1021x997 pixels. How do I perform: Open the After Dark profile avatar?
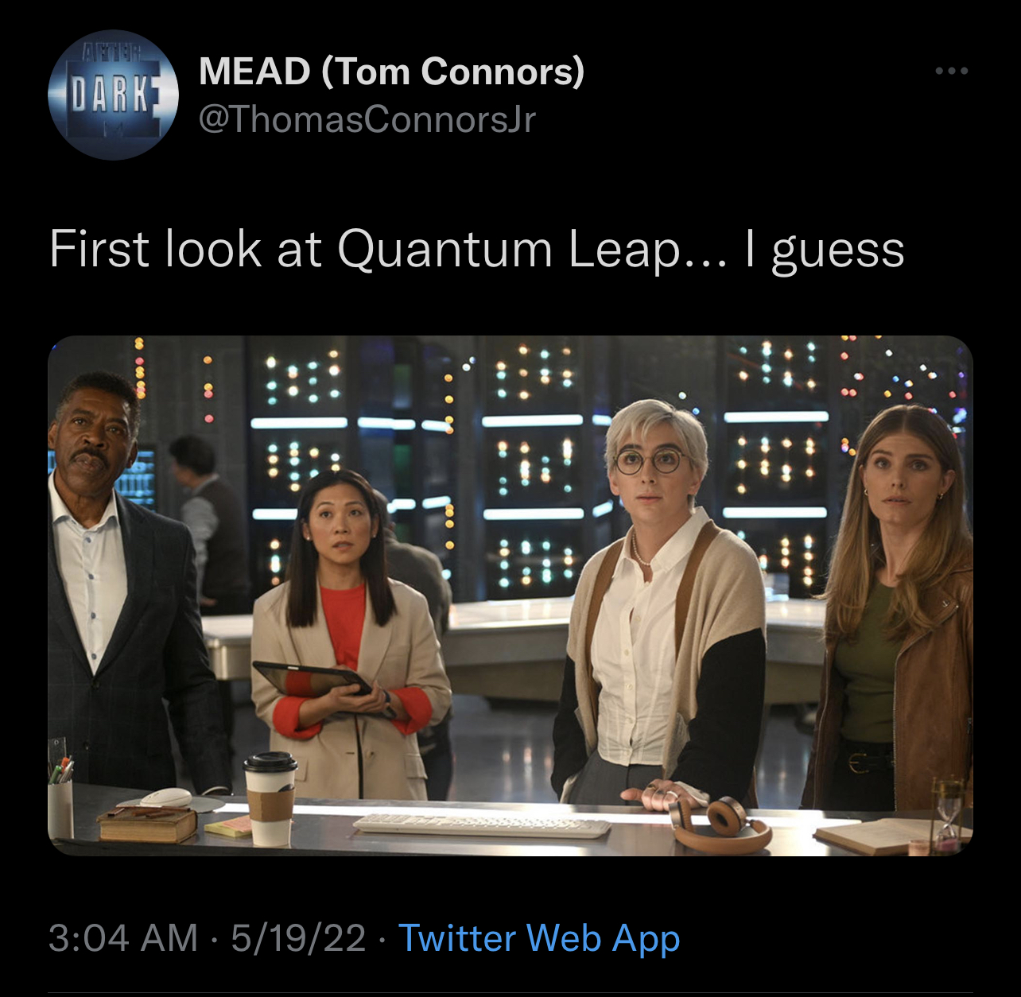pos(113,95)
